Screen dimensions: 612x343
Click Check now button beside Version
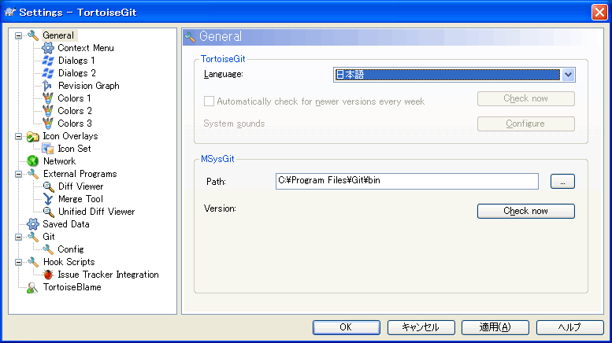click(x=525, y=211)
